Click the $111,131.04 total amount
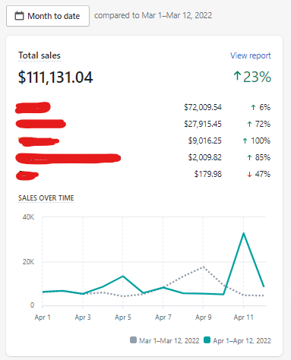291x360 pixels. [x=55, y=77]
